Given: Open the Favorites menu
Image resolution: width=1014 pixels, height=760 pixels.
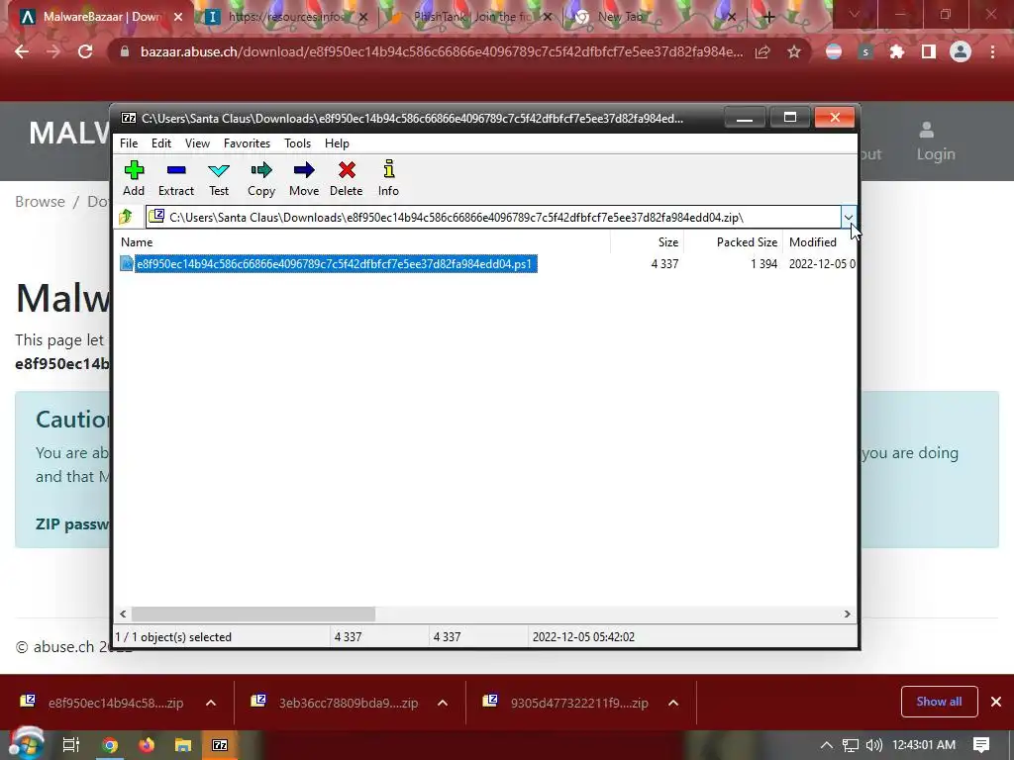Looking at the screenshot, I should pyautogui.click(x=247, y=143).
